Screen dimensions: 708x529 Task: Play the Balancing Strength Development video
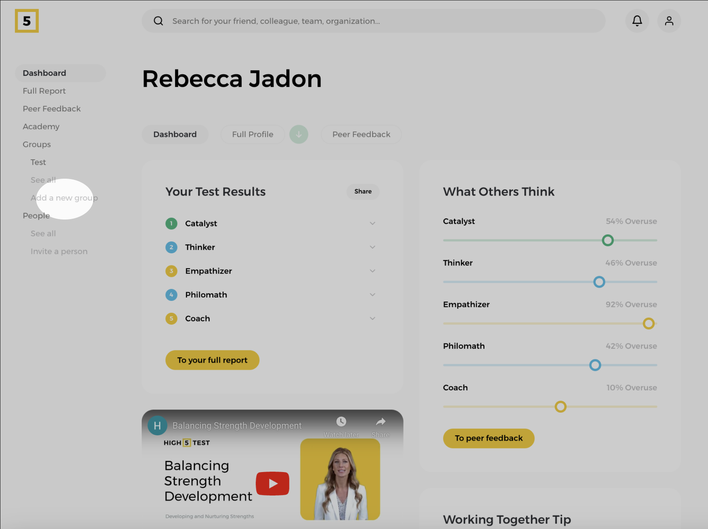[273, 483]
